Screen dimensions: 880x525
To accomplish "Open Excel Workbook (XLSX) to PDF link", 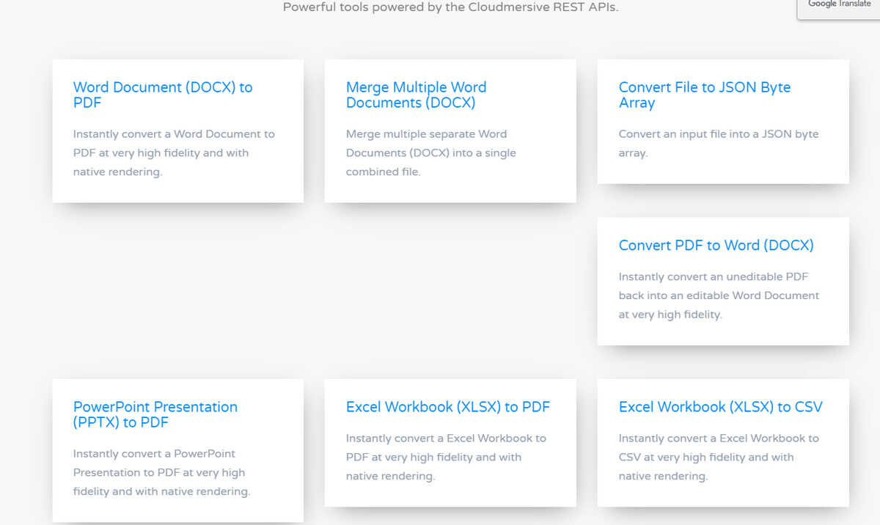I will click(448, 407).
